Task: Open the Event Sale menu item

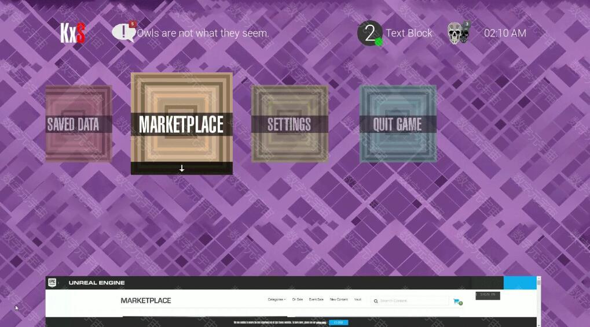Action: click(316, 300)
